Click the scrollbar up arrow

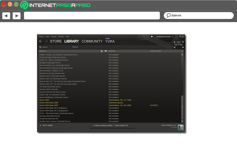click(182, 54)
